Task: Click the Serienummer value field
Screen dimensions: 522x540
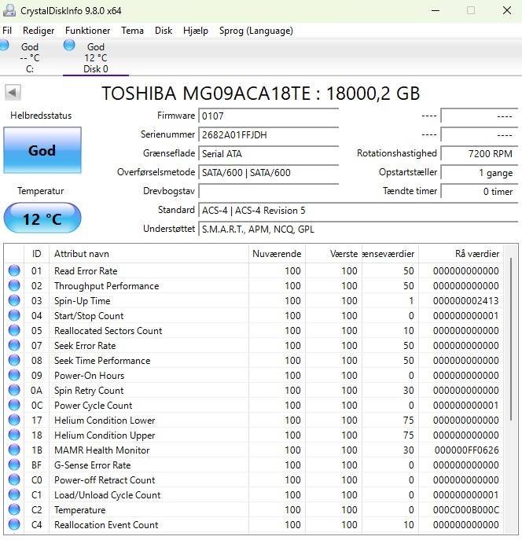Action: pos(267,134)
